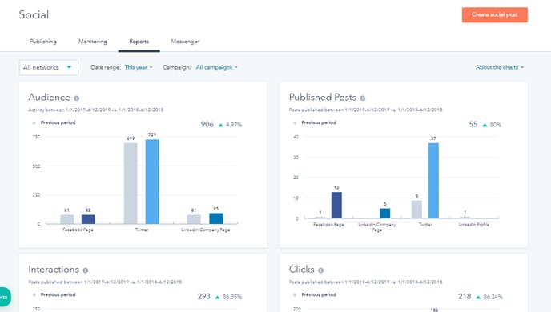Select the Reports tab
This screenshot has height=312, width=551.
pyautogui.click(x=139, y=42)
